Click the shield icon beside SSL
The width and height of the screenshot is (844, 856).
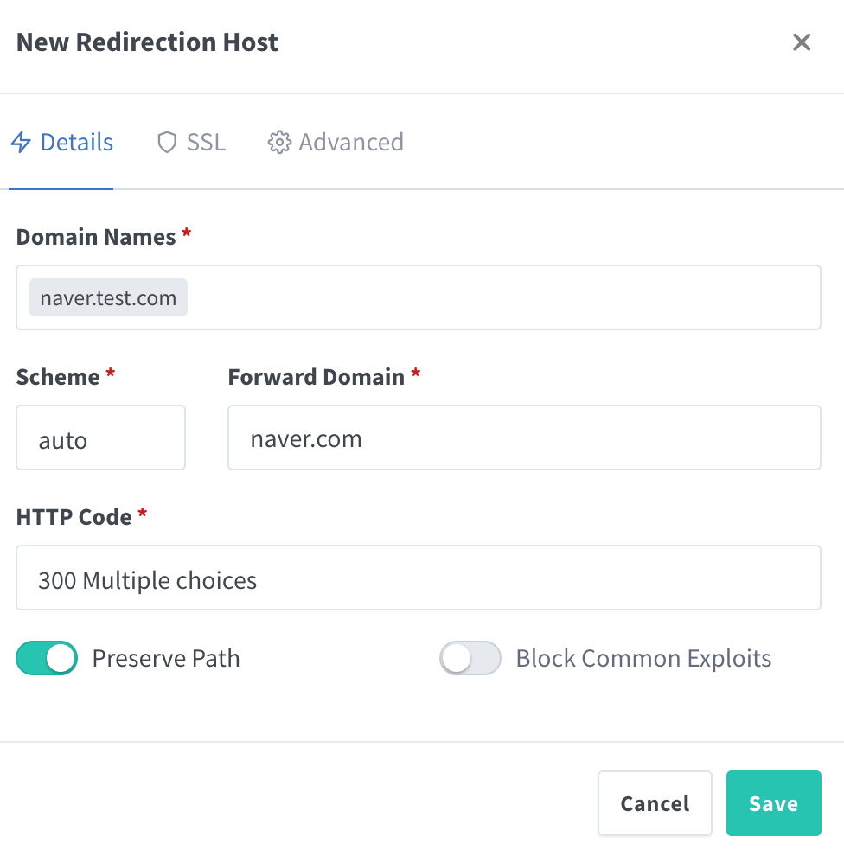coord(167,142)
